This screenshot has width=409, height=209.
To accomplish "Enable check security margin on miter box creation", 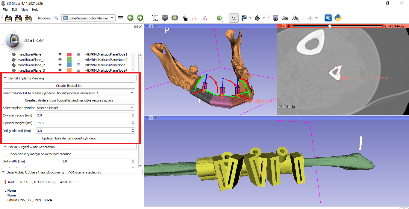I will tap(5, 153).
